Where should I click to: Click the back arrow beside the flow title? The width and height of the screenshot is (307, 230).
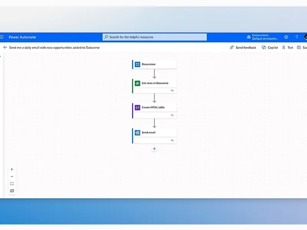(x=5, y=48)
